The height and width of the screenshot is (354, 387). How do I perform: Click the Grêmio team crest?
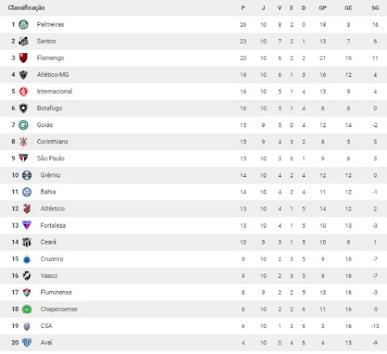27,175
